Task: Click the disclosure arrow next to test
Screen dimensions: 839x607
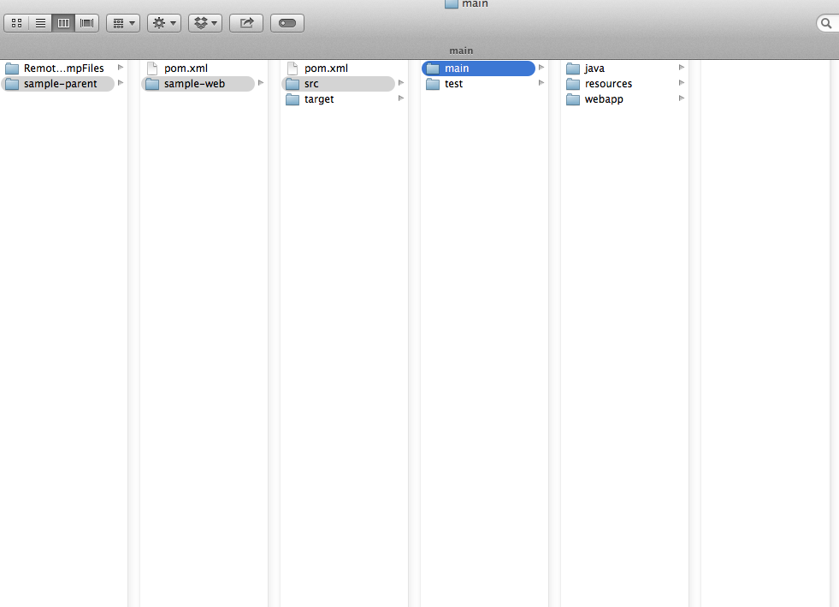Action: coord(541,83)
